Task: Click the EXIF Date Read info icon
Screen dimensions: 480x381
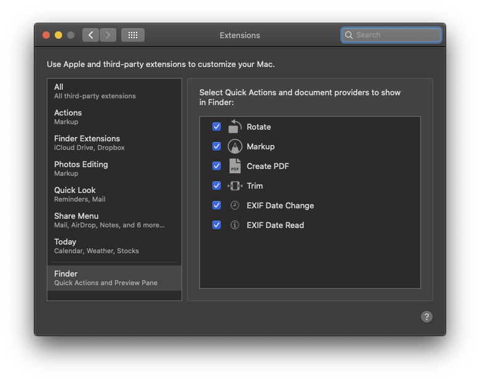Action: 235,225
